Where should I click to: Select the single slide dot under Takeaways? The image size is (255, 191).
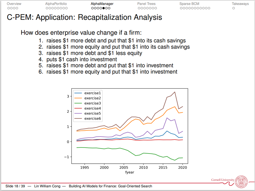pos(233,8)
